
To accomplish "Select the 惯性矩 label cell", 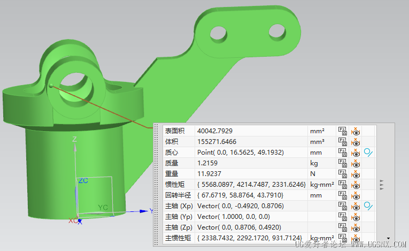I will pyautogui.click(x=179, y=185).
